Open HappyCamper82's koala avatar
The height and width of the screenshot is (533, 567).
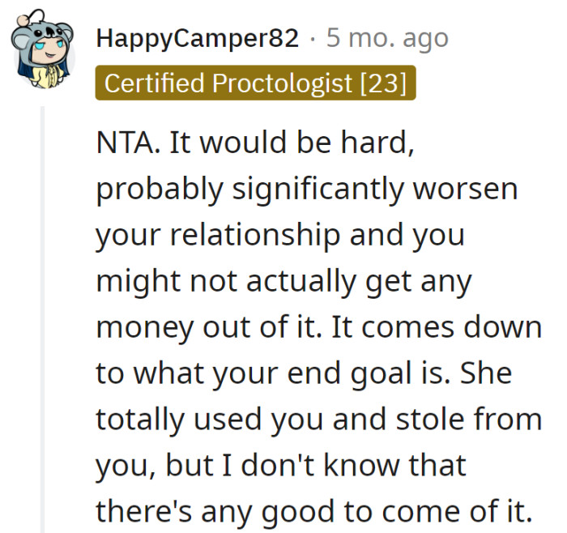[x=43, y=50]
